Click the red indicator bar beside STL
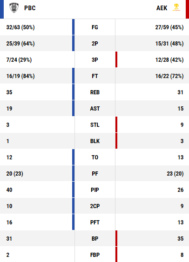The width and height of the screenshot is (189, 262). click(x=116, y=124)
